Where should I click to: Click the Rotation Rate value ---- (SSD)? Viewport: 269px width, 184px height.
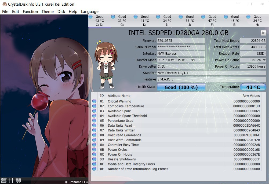tap(253, 53)
